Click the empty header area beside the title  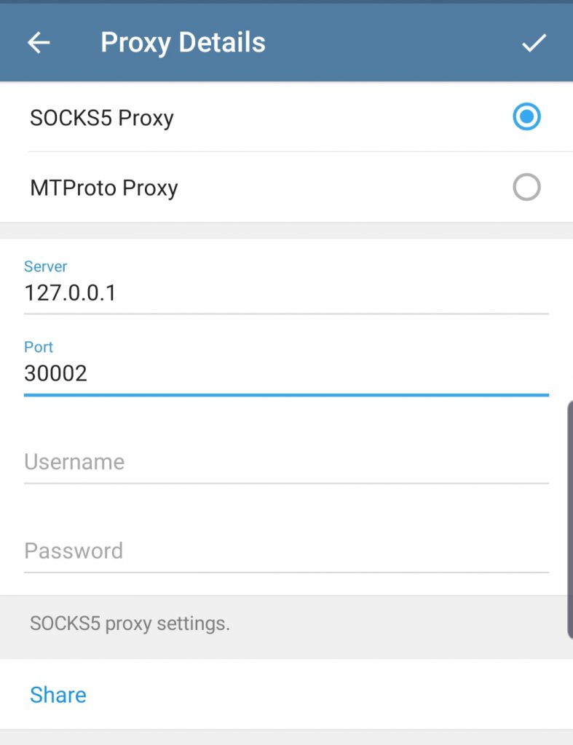393,43
